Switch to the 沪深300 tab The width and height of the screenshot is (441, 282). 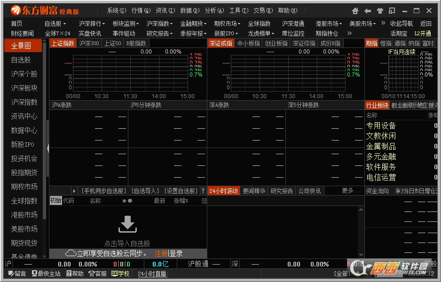tap(89, 43)
